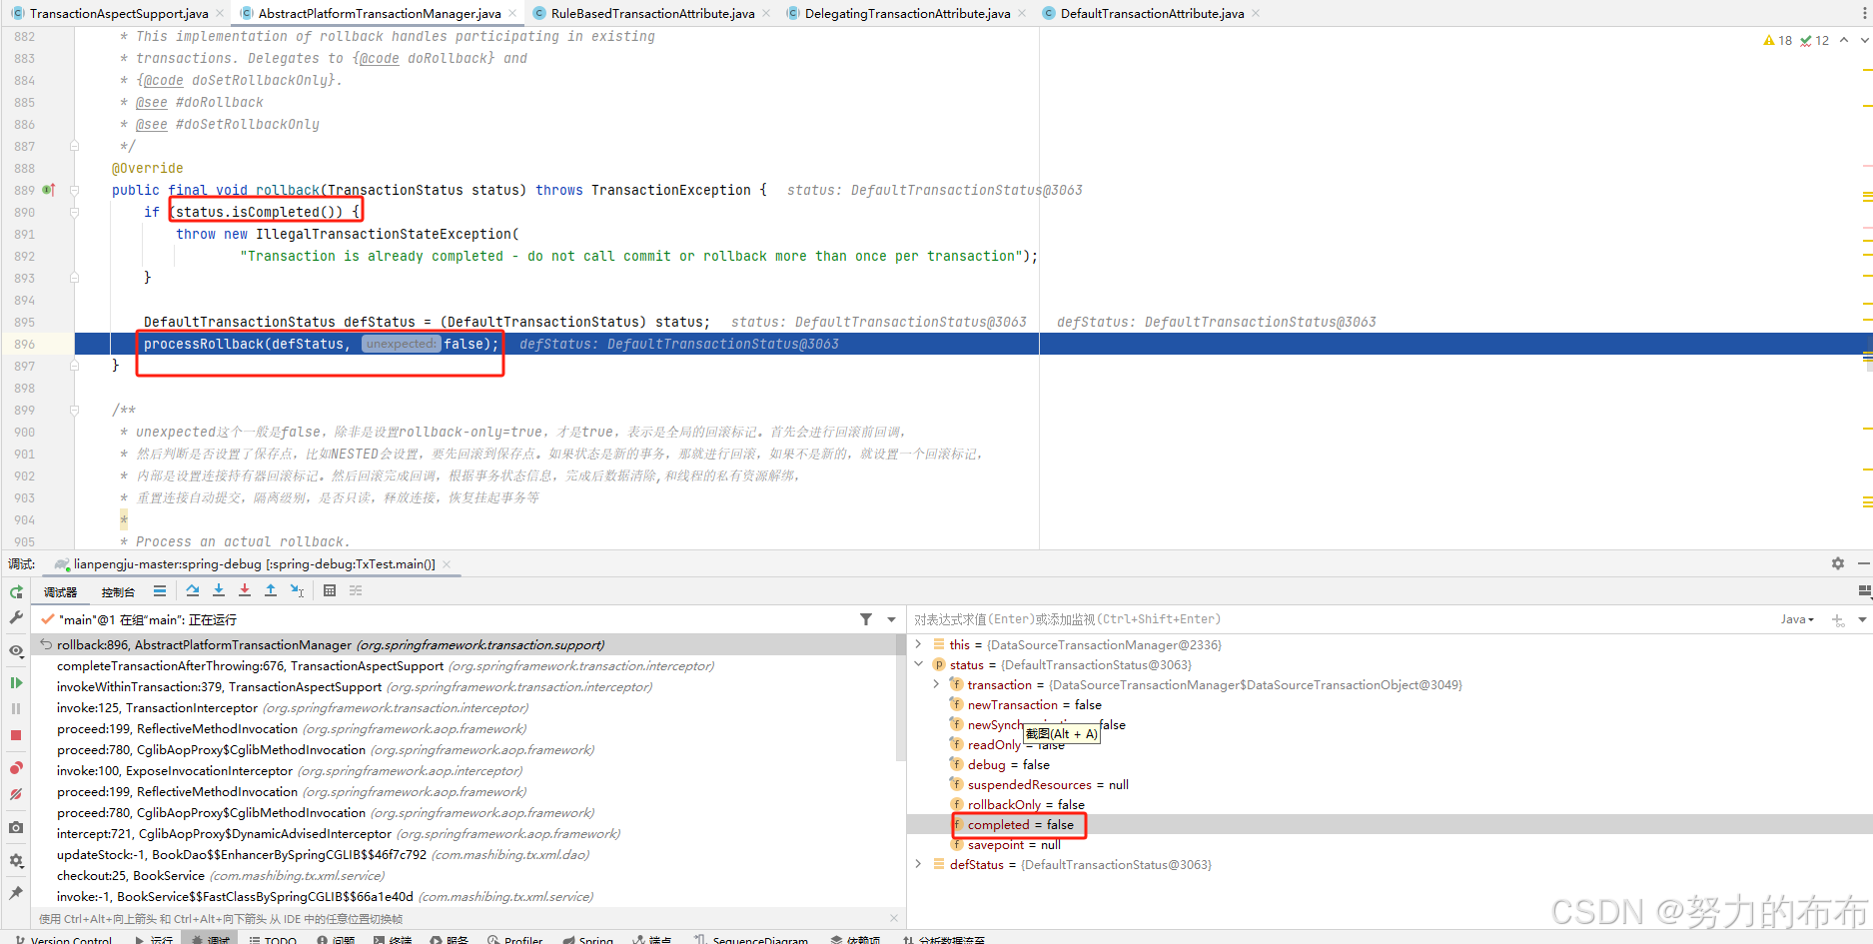Image resolution: width=1873 pixels, height=944 pixels.
Task: Open the thread selector dropdown arrow
Action: click(891, 619)
